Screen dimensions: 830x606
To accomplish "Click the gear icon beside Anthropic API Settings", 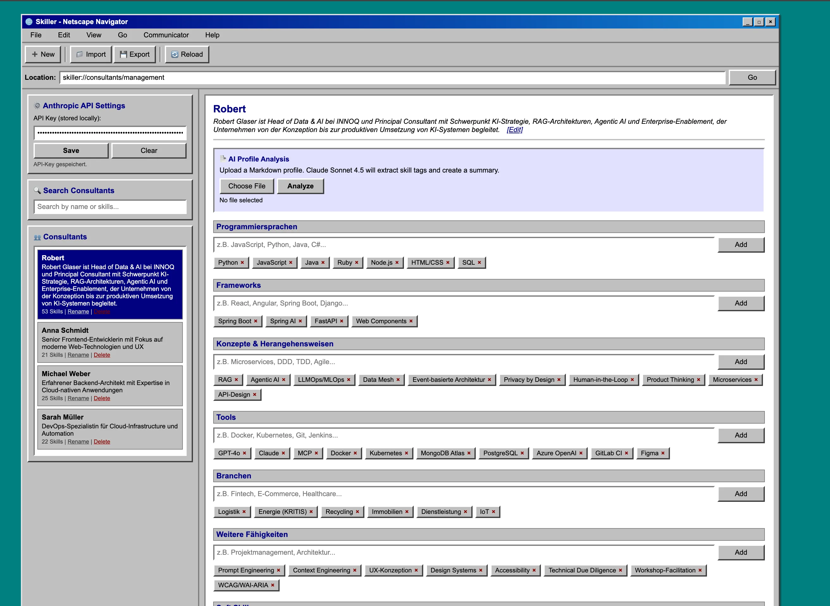I will point(37,106).
